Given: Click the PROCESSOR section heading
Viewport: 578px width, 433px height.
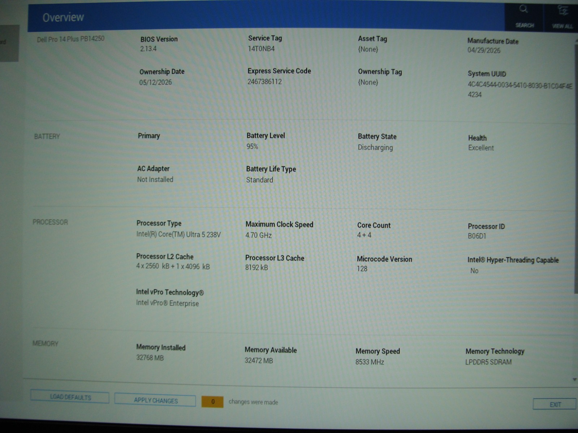Looking at the screenshot, I should pyautogui.click(x=50, y=222).
